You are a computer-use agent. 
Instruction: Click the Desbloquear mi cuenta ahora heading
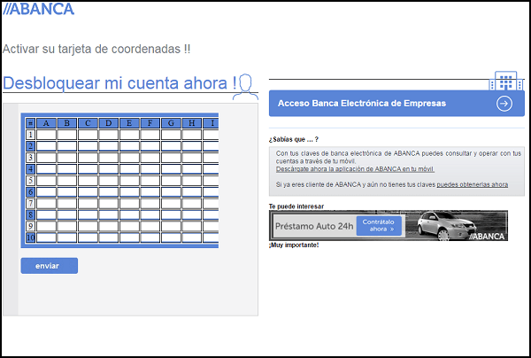119,83
